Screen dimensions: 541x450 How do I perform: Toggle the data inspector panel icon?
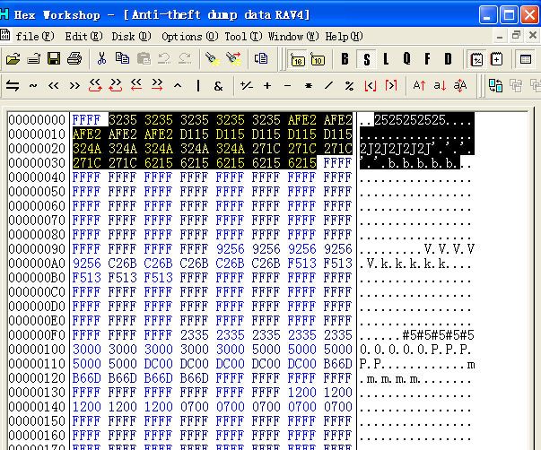tap(526, 60)
